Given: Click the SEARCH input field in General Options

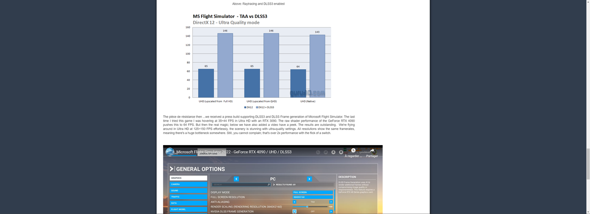Looking at the screenshot, I should [x=241, y=185].
